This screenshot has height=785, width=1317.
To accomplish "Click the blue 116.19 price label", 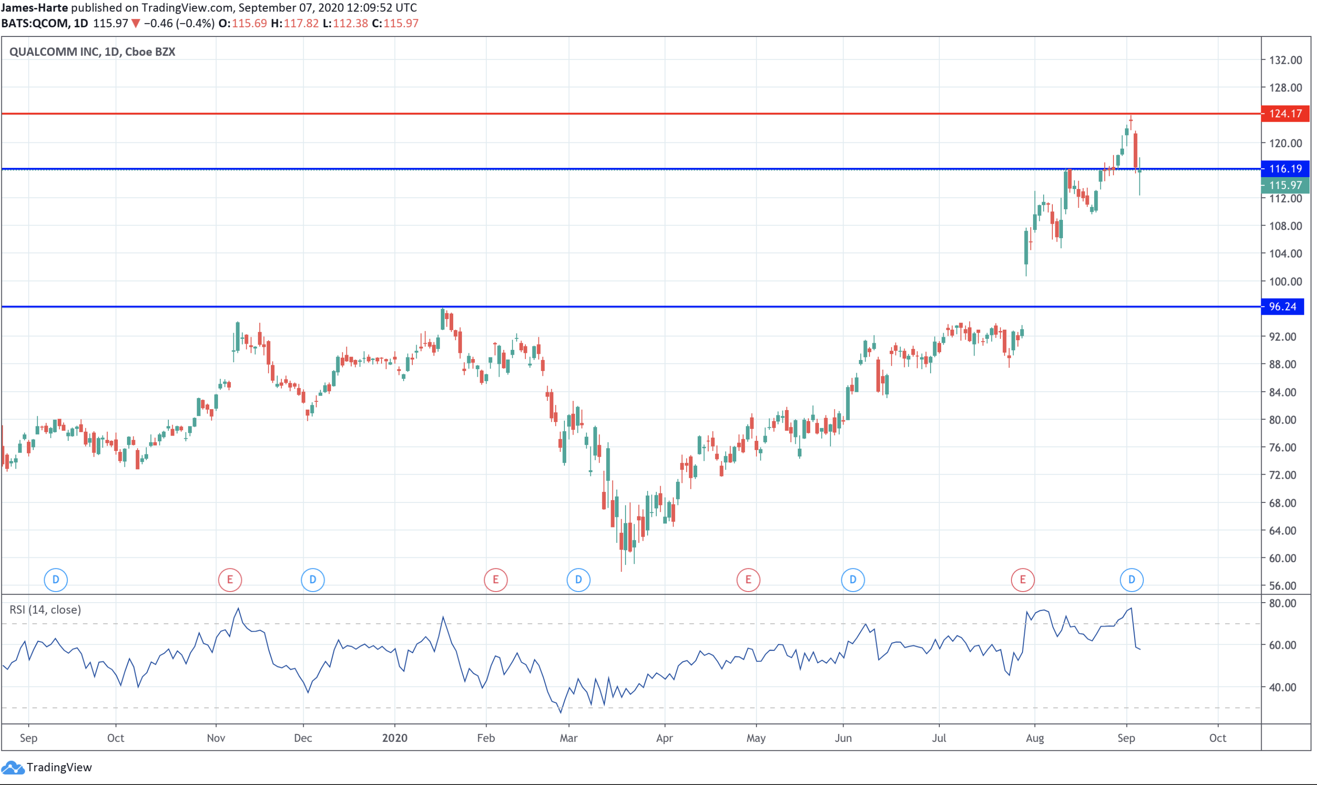I will pyautogui.click(x=1285, y=169).
